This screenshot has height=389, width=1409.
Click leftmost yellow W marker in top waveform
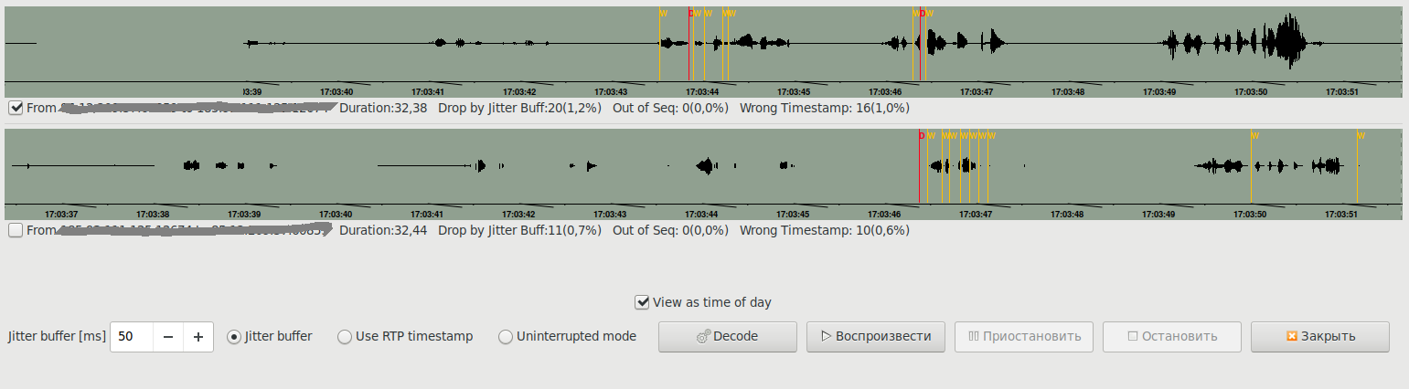coord(661,46)
